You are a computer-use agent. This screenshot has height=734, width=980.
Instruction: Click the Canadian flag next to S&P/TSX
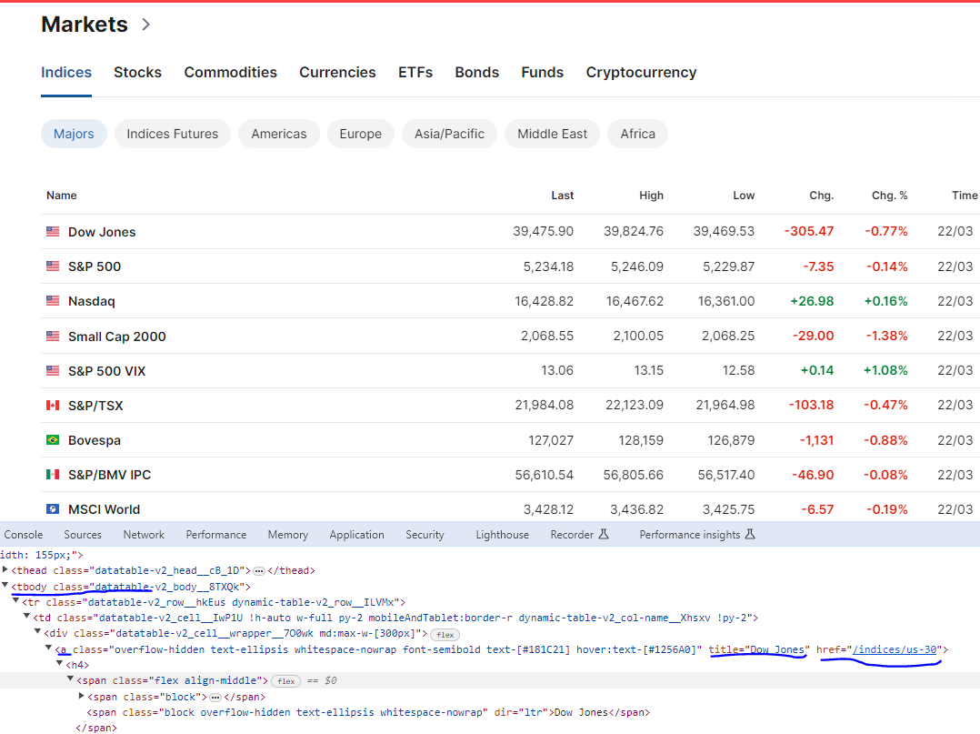pos(53,405)
